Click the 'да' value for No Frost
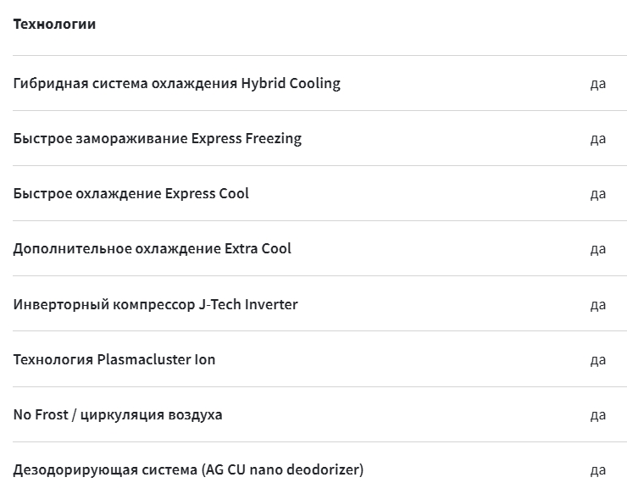The image size is (627, 494). click(598, 415)
